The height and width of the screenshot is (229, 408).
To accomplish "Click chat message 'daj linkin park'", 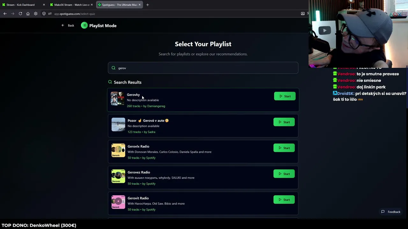I will click(x=371, y=87).
